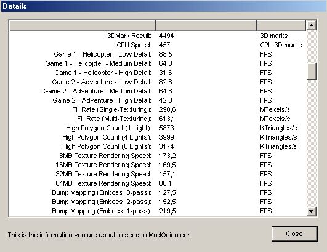
Task: Click the rightmost units column header
Action: [281, 26]
